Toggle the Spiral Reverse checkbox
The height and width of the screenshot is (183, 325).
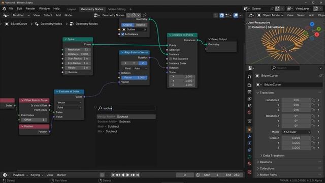67,72
